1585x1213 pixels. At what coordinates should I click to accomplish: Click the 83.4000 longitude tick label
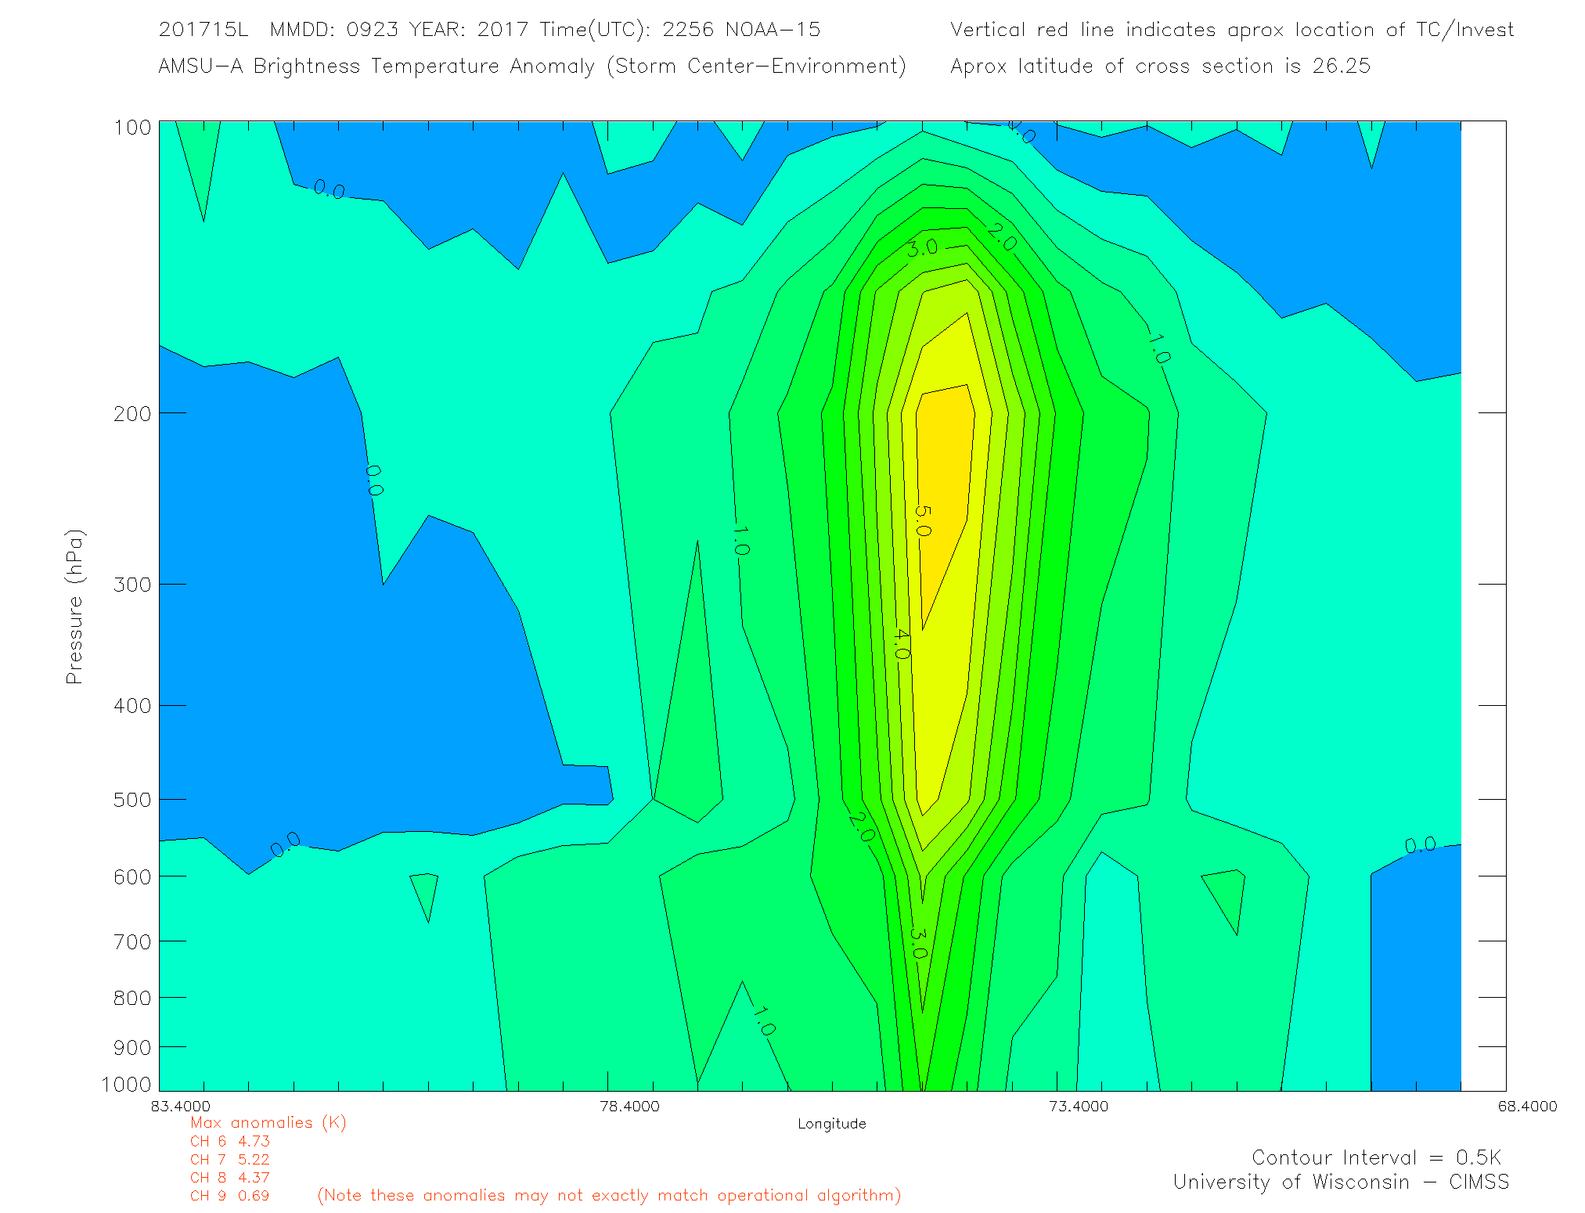click(180, 1106)
